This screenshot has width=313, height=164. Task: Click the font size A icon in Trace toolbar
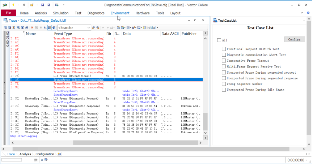[x=134, y=28]
